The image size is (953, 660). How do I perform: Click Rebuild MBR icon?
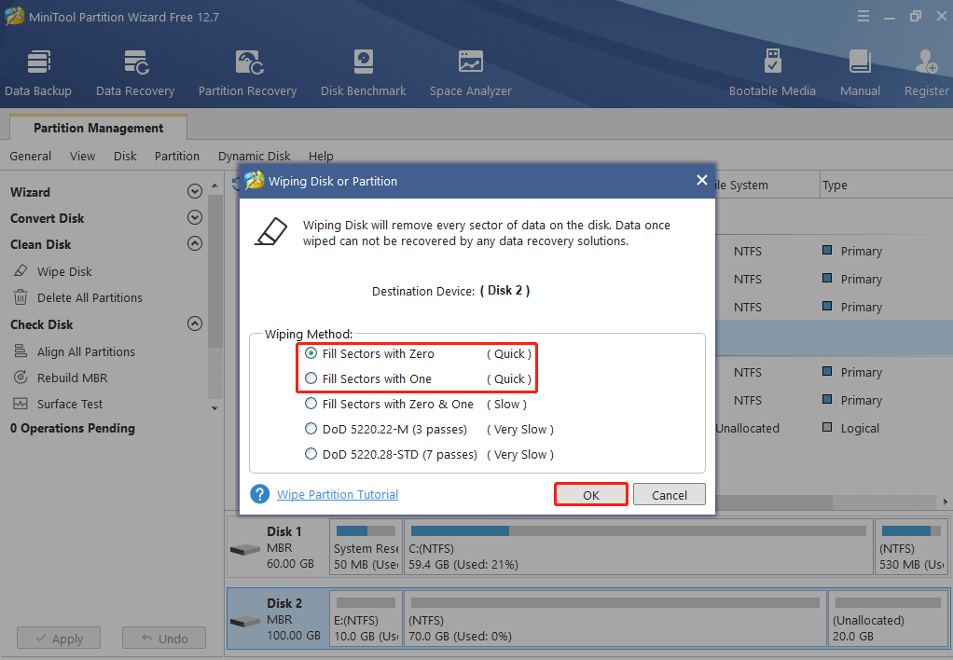[21, 378]
